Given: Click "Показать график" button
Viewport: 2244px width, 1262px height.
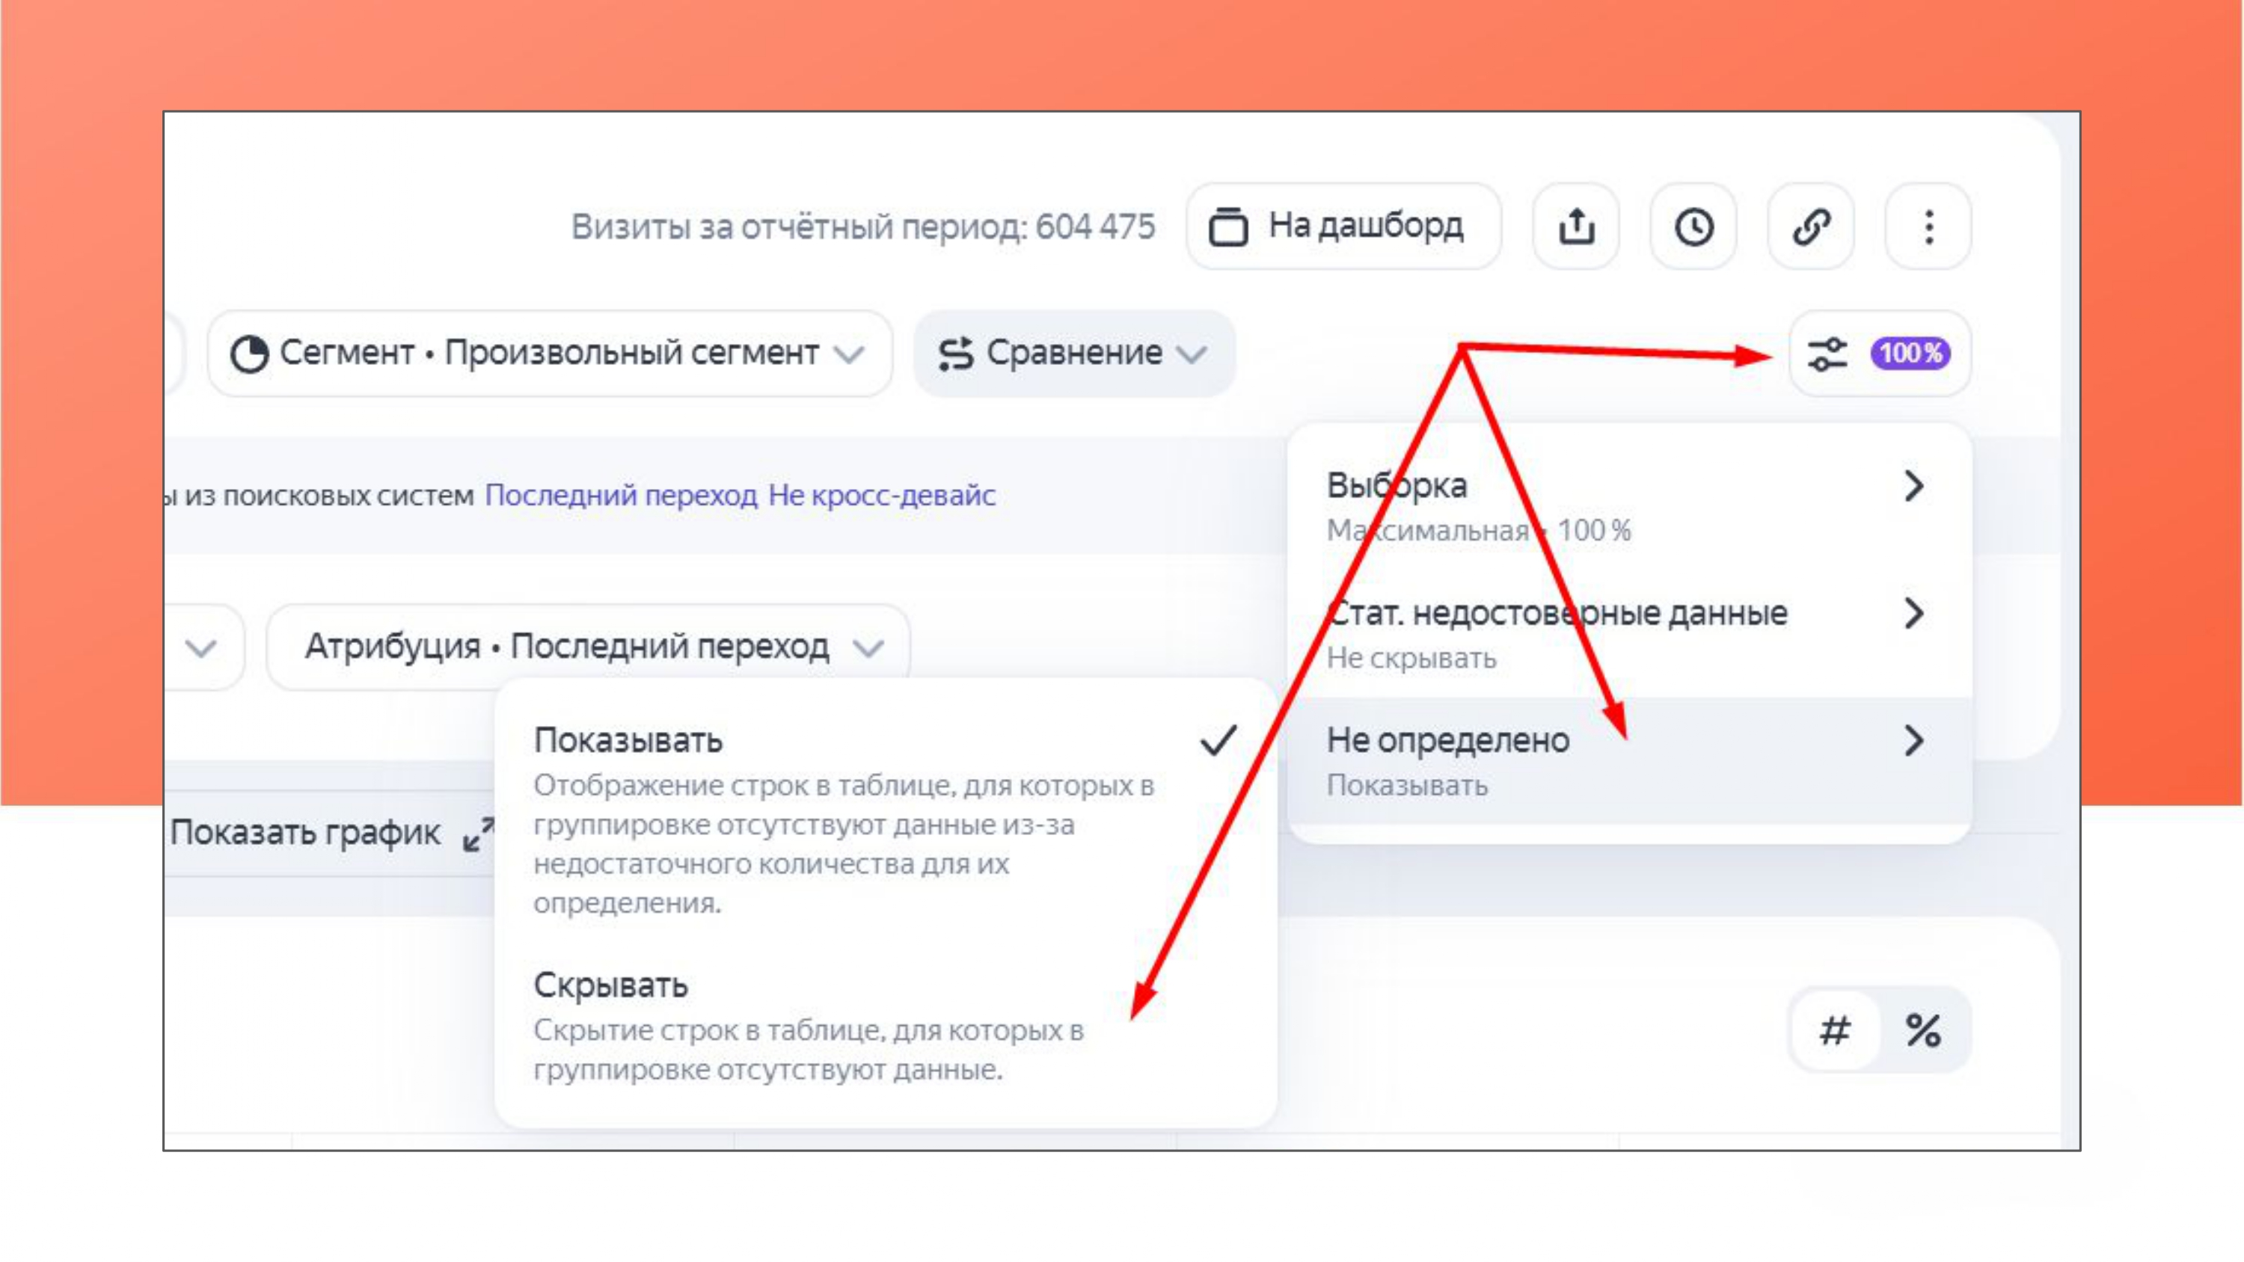Looking at the screenshot, I should coord(305,833).
